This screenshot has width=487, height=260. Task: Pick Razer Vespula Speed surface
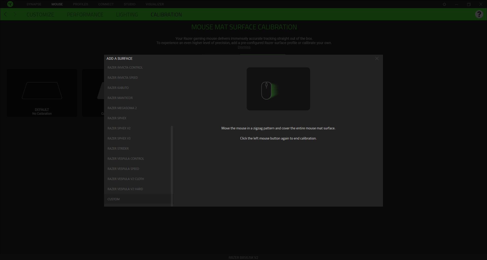point(137,169)
